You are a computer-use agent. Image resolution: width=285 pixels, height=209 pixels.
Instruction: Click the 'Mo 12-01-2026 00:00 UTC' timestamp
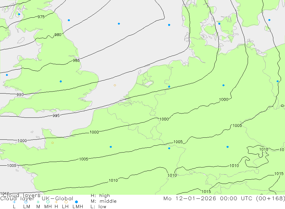coord(209,198)
